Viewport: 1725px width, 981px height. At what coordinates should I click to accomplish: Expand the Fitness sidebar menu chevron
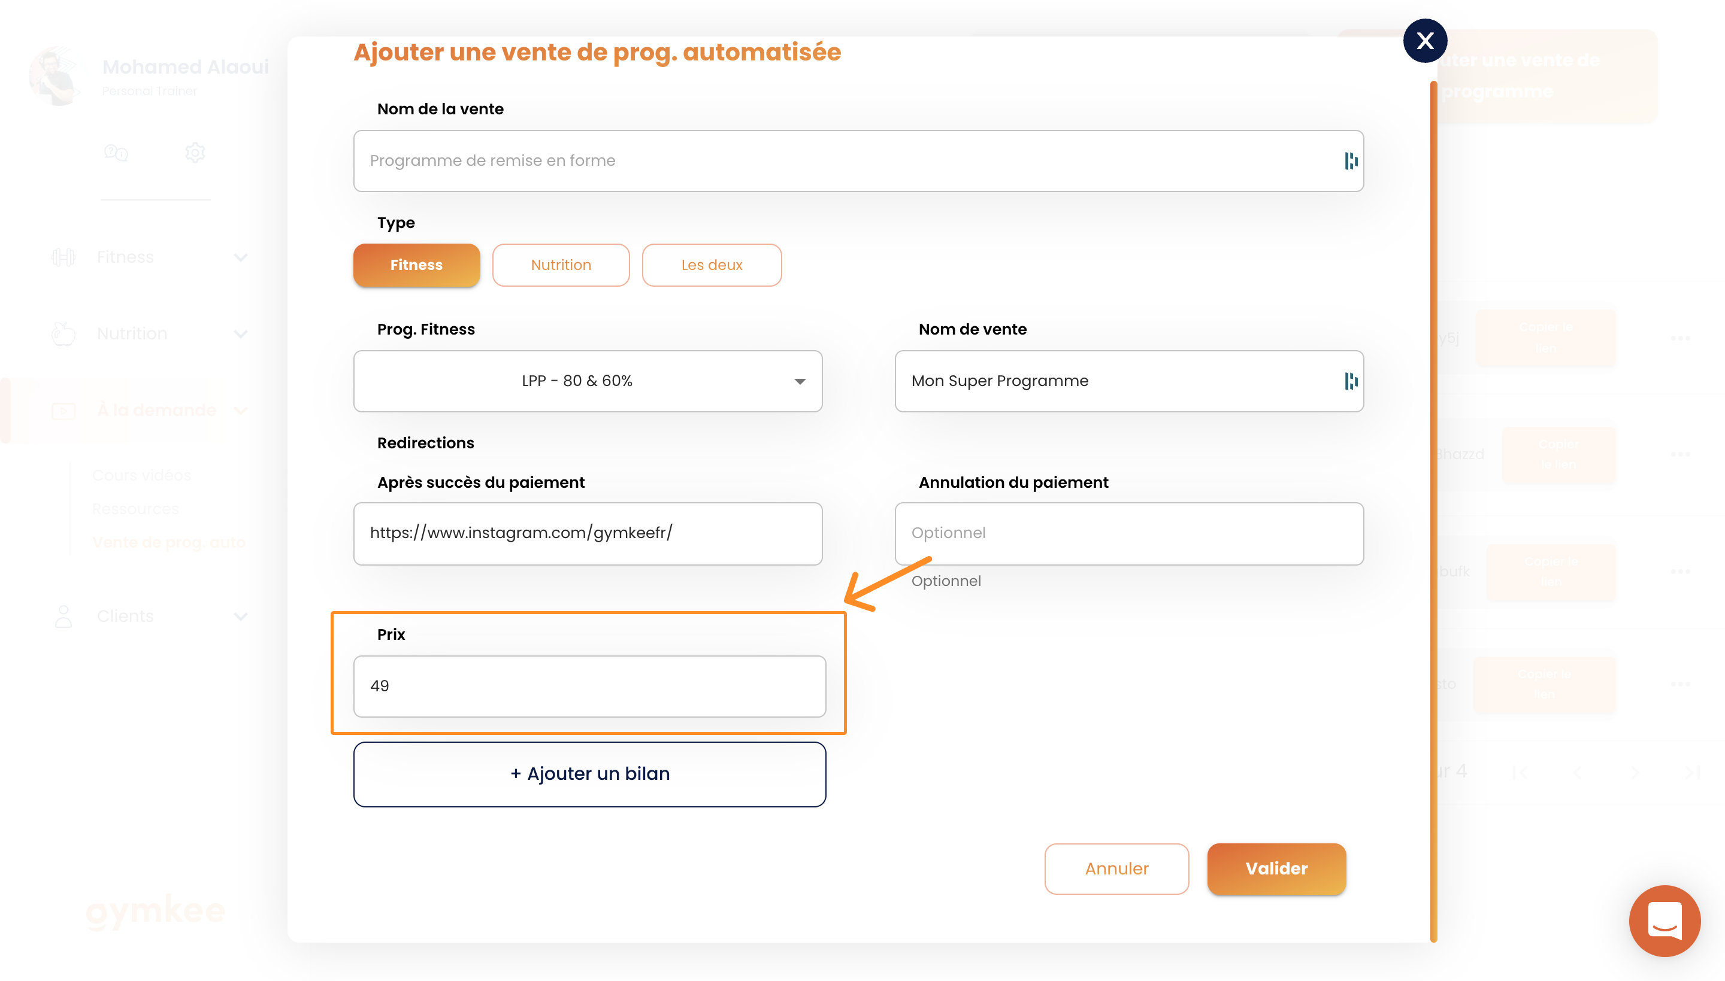click(x=241, y=257)
